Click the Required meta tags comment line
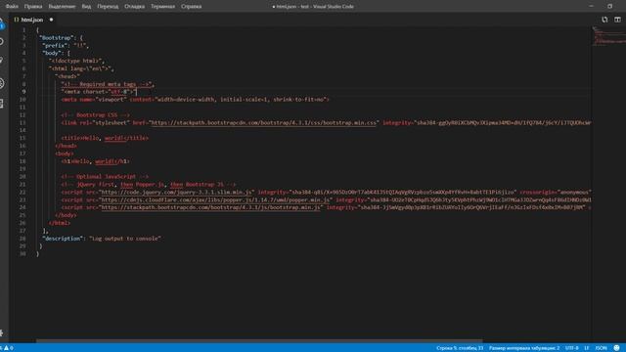Image resolution: width=626 pixels, height=352 pixels. 107,84
